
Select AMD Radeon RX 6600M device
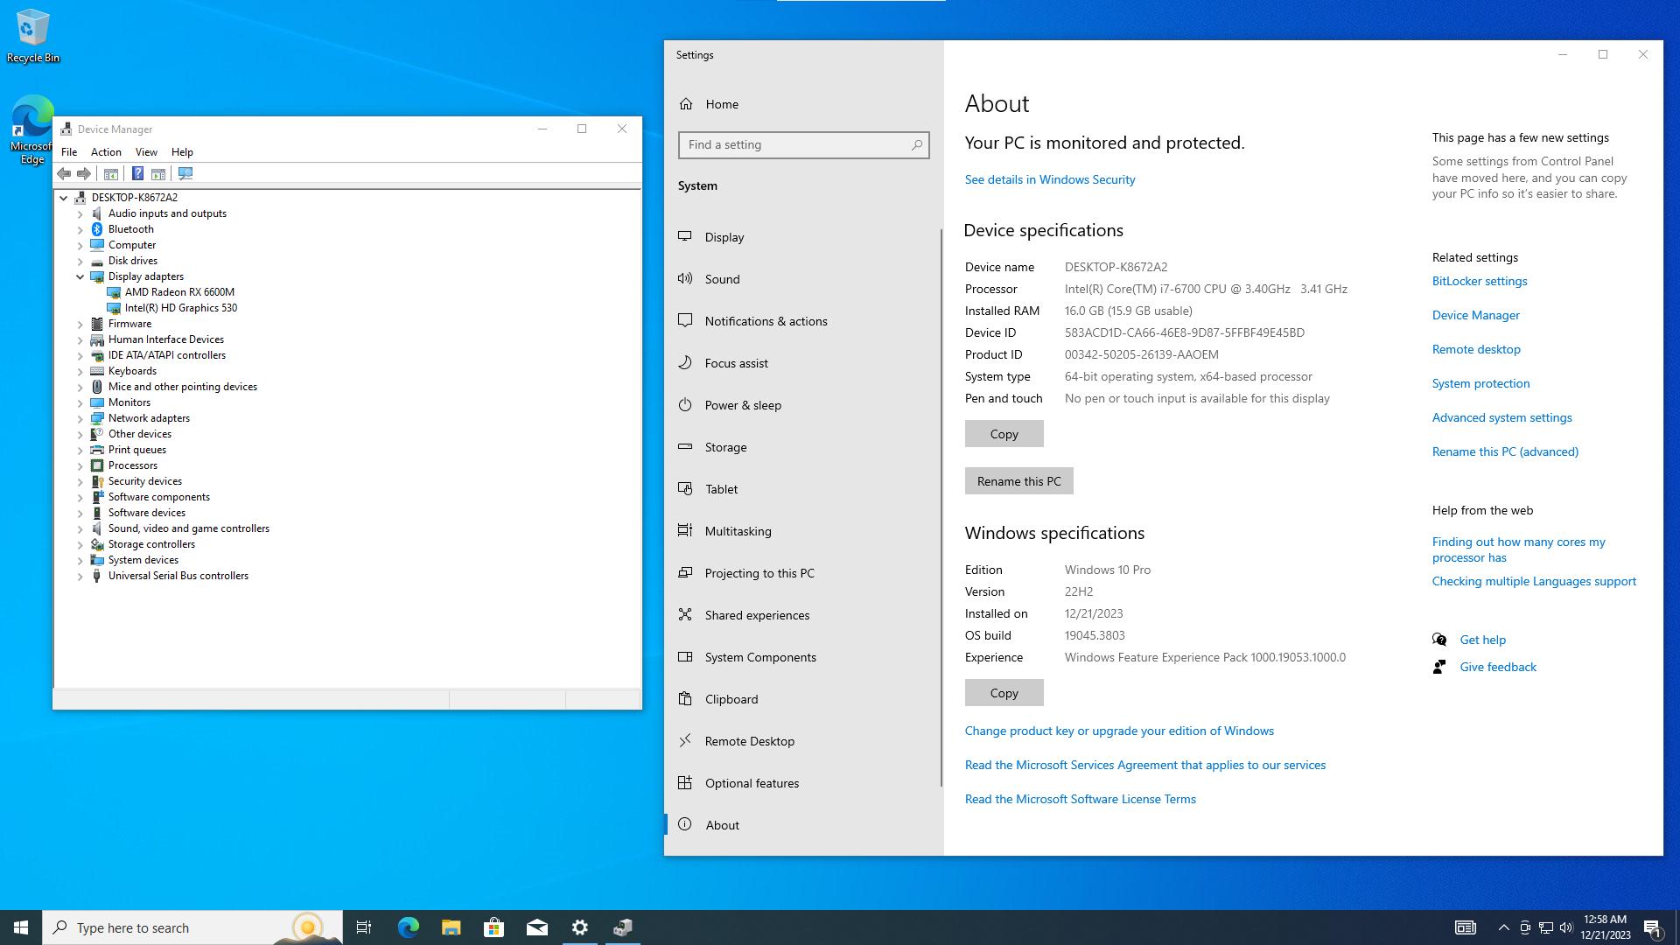coord(179,292)
